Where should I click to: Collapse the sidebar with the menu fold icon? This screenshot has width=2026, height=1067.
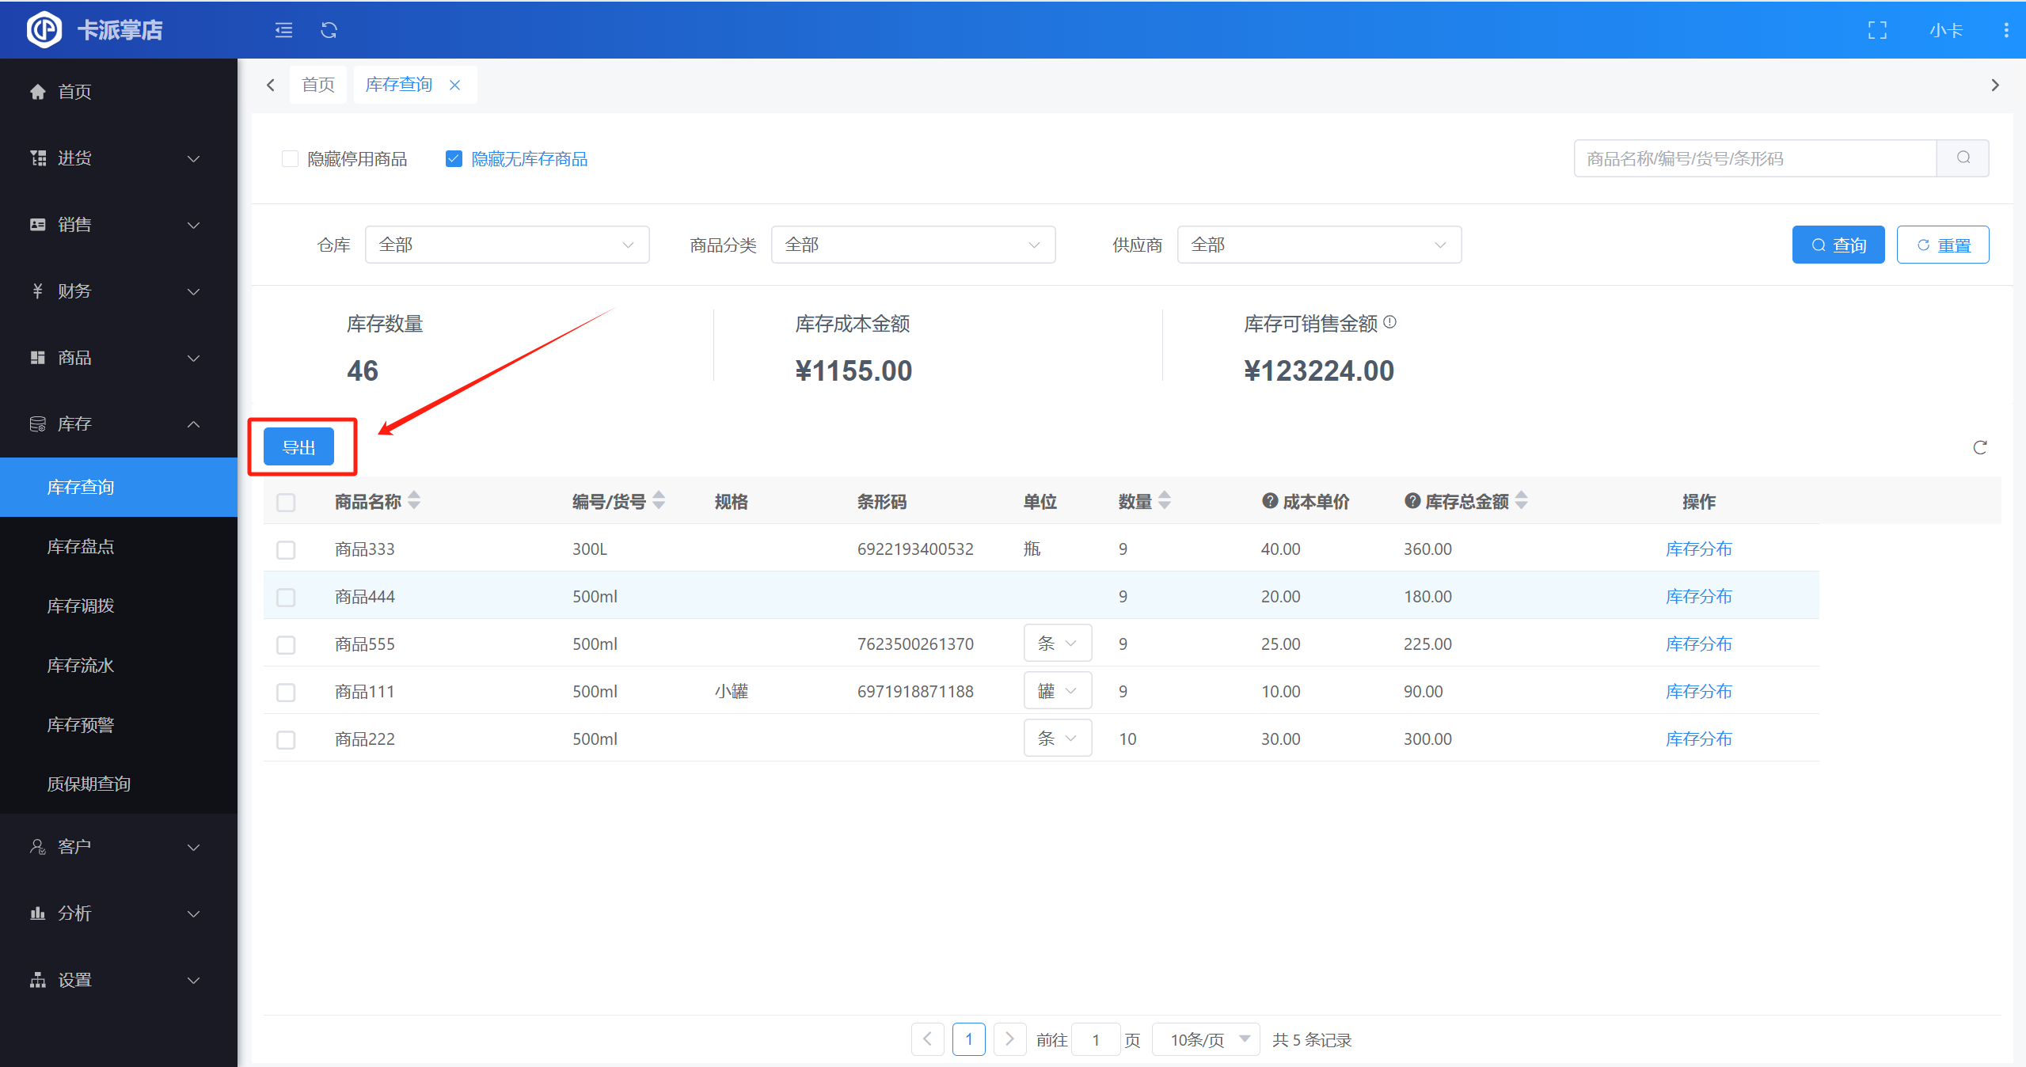(283, 30)
